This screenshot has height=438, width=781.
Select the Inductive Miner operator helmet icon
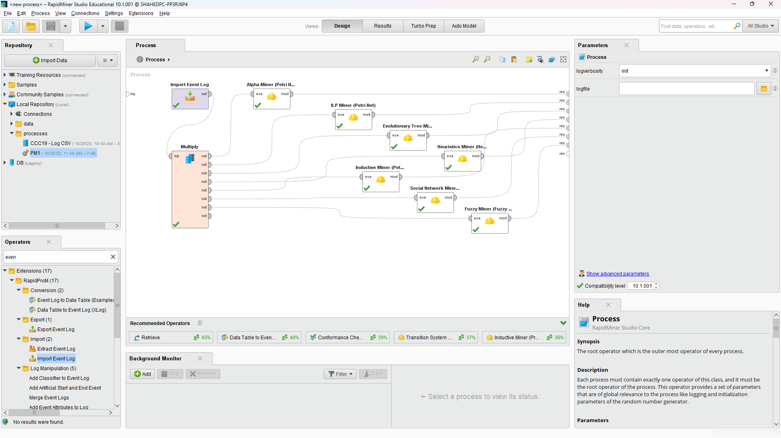click(381, 180)
